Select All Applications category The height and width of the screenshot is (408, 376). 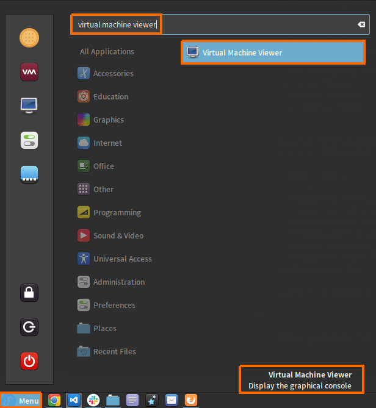(x=107, y=51)
